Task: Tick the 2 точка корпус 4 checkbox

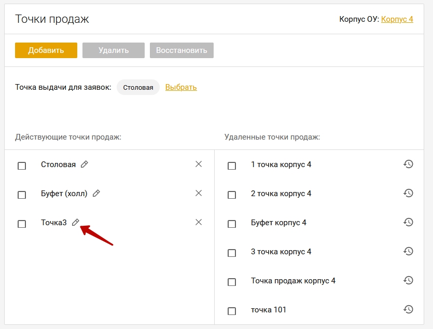Action: (232, 195)
